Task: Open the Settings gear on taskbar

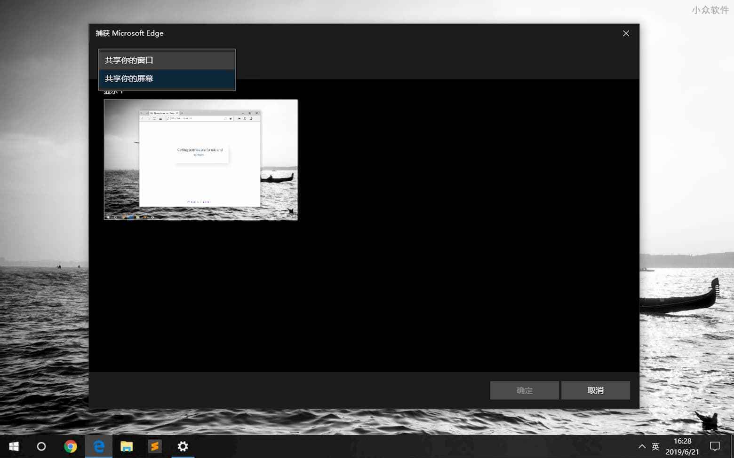Action: 183,446
